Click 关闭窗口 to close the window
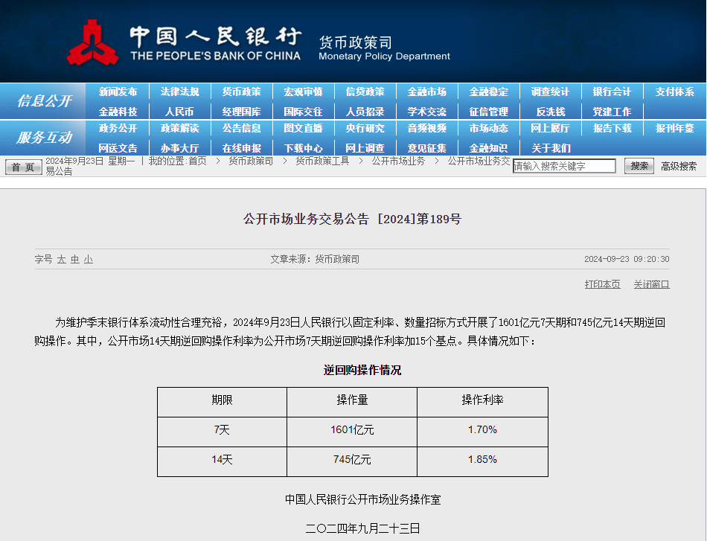 coord(651,284)
